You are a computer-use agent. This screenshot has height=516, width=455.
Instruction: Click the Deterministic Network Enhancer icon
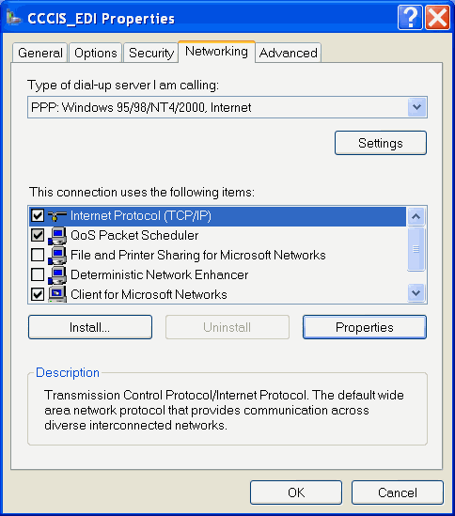(57, 275)
